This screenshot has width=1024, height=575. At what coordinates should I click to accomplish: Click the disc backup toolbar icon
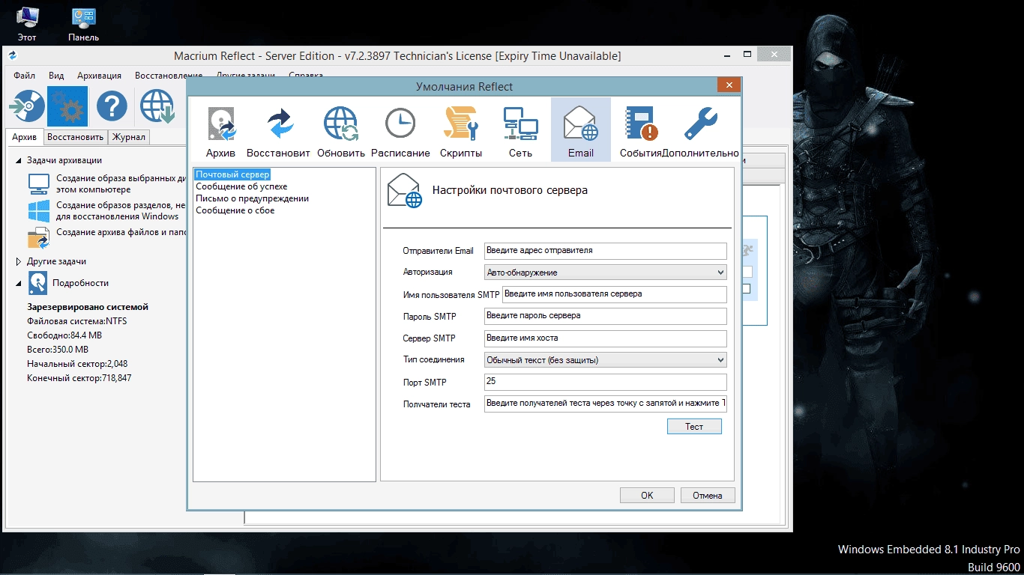click(27, 107)
